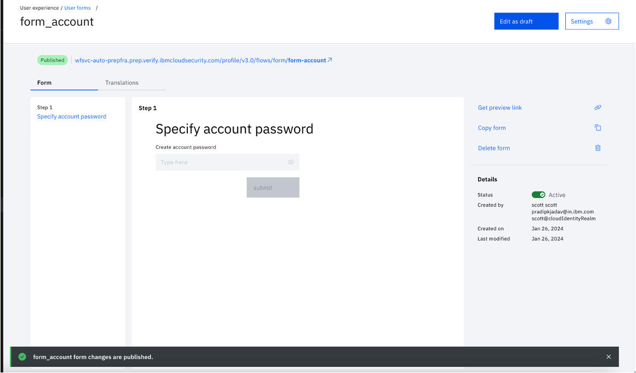Image resolution: width=636 pixels, height=373 pixels.
Task: Click the link icon beside Get preview link
Action: (597, 107)
